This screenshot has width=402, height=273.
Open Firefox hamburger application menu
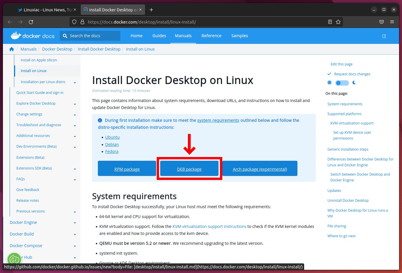[392, 22]
